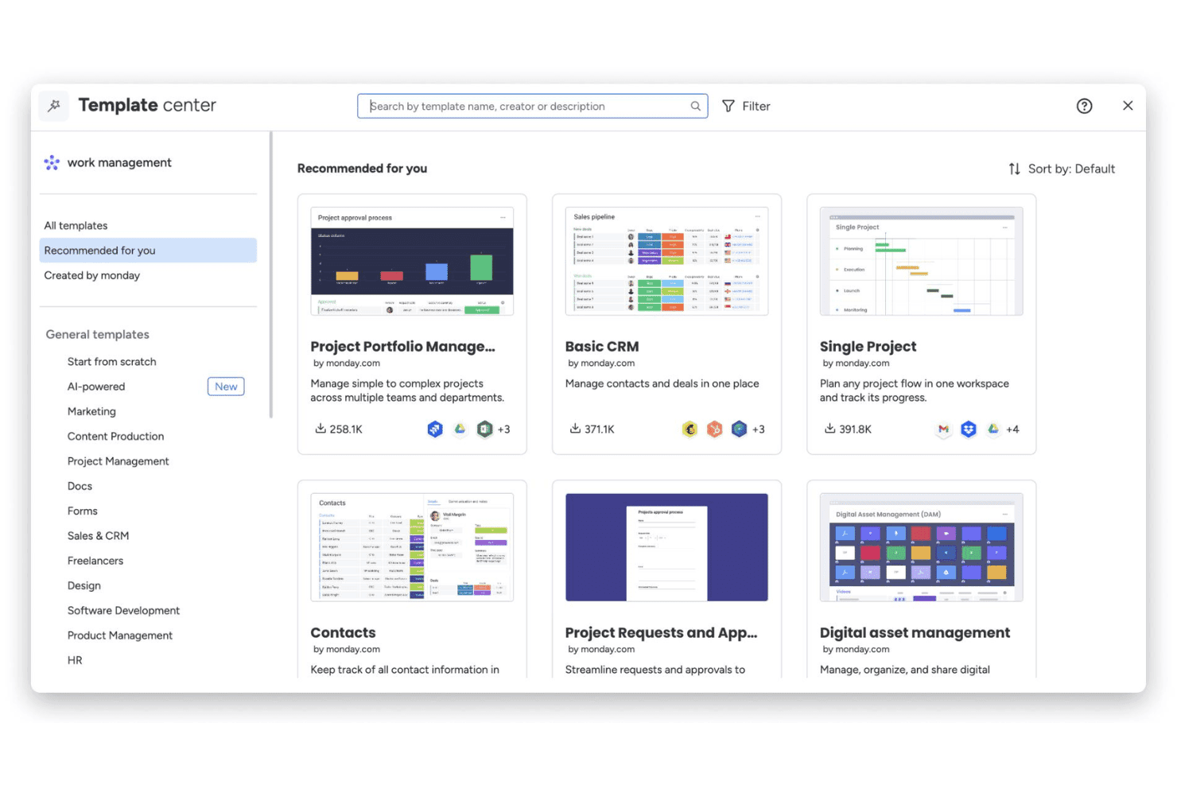
Task: Open Digital Asset Management preview thumbnail
Action: (921, 547)
